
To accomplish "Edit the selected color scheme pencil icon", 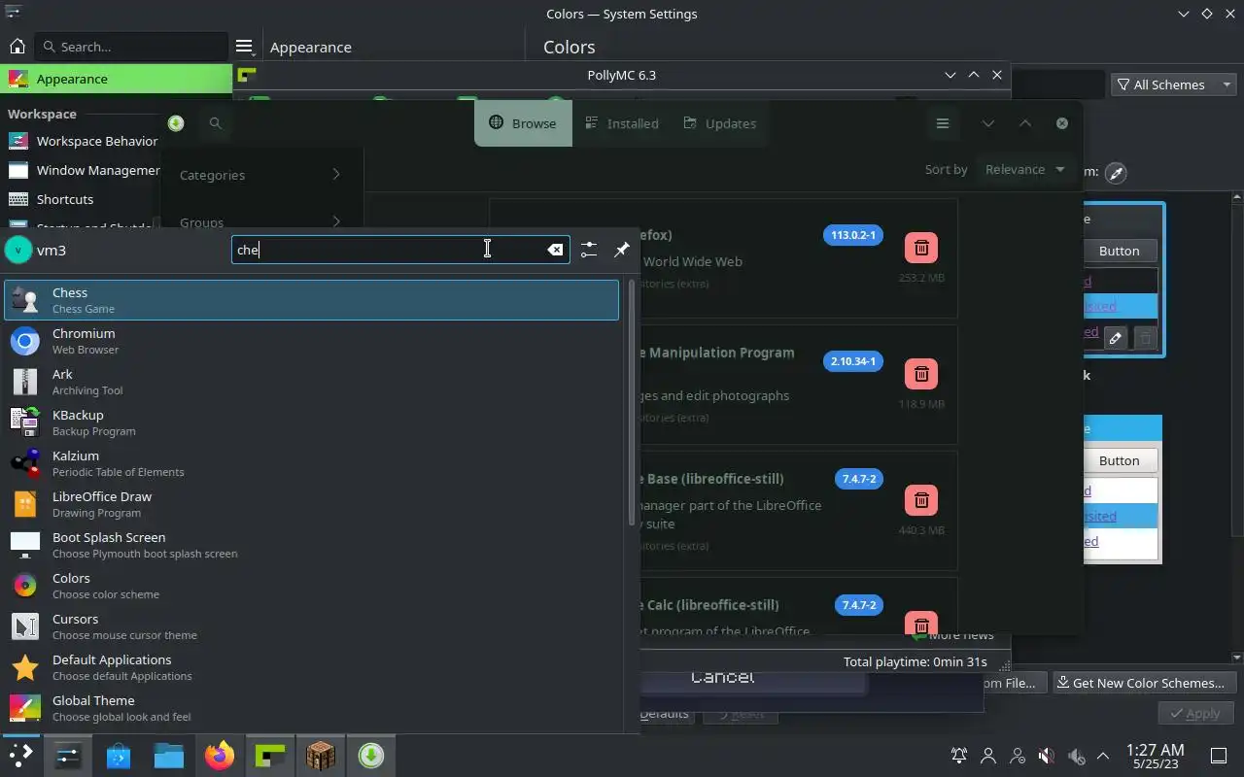I will coord(1116,338).
